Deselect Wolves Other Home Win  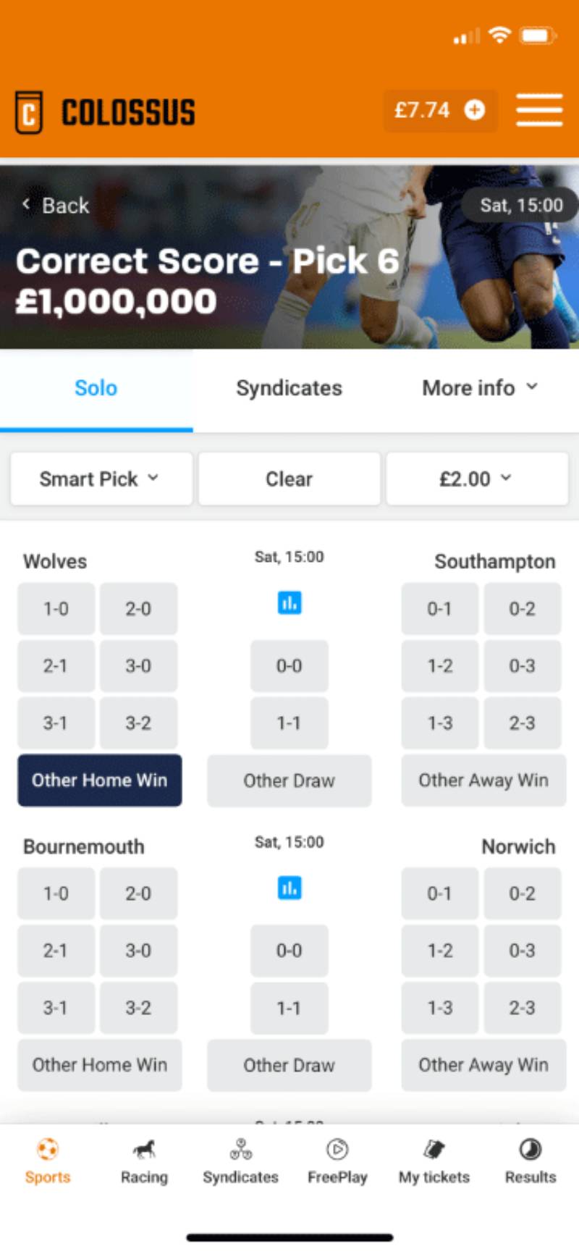[x=100, y=780]
